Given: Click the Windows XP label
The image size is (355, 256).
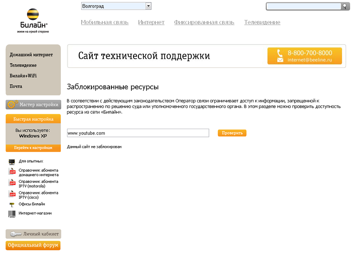Looking at the screenshot, I should (x=33, y=136).
